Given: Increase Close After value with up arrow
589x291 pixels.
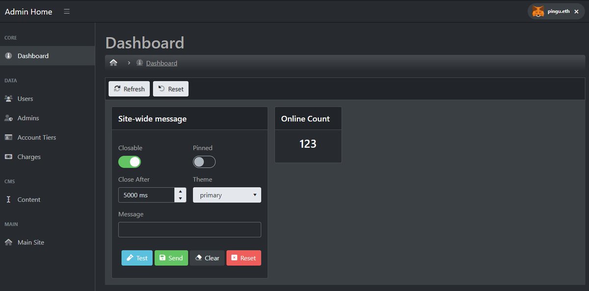Looking at the screenshot, I should pos(181,191).
